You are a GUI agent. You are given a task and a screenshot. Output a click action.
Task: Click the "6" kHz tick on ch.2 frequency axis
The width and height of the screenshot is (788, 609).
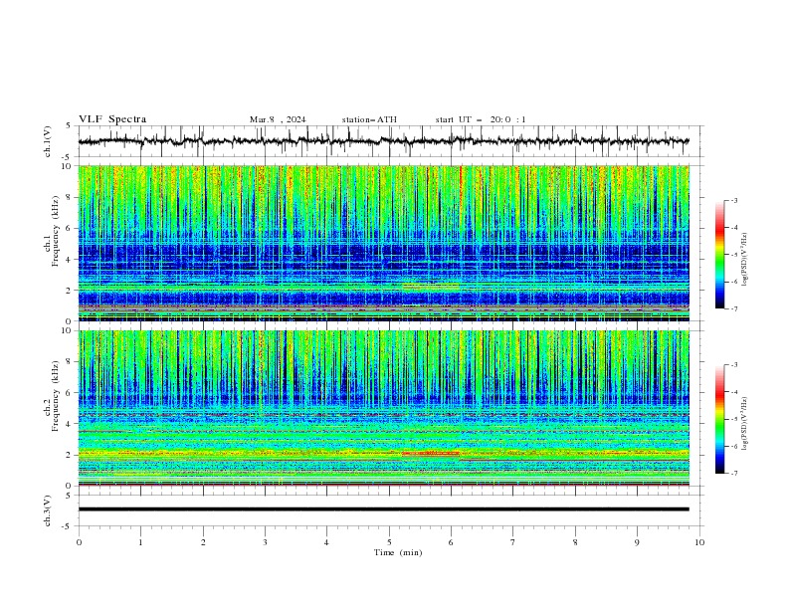pos(70,393)
